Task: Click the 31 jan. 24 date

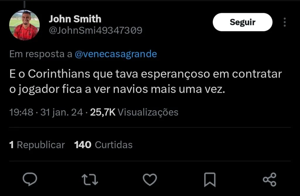Action: [62, 112]
